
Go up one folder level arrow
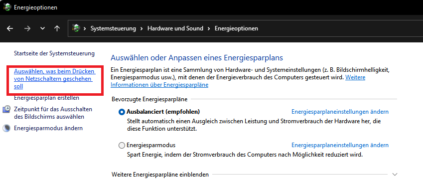[57, 28]
